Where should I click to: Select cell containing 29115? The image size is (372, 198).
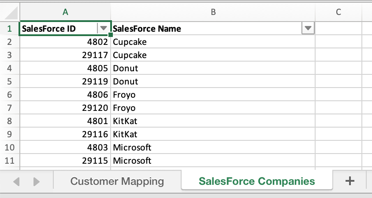coord(65,161)
